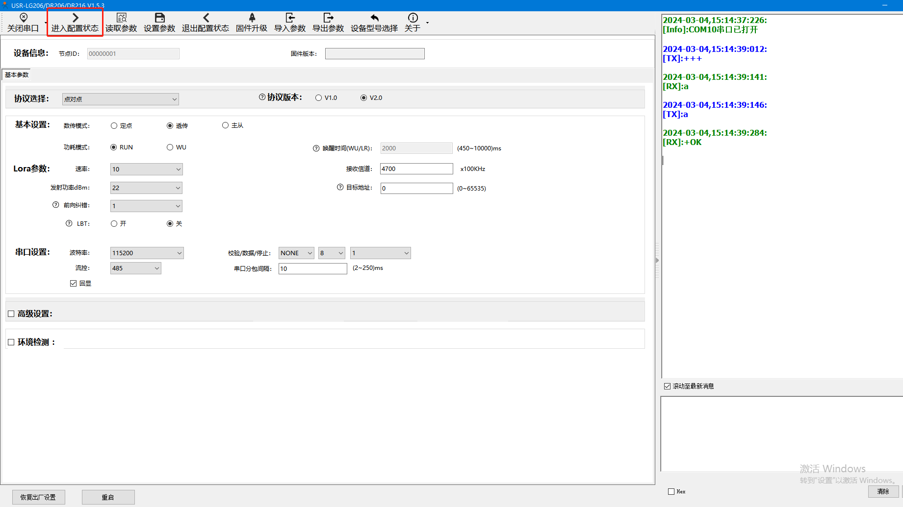903x507 pixels.
Task: Click help icon beside LBT
Action: coord(69,223)
